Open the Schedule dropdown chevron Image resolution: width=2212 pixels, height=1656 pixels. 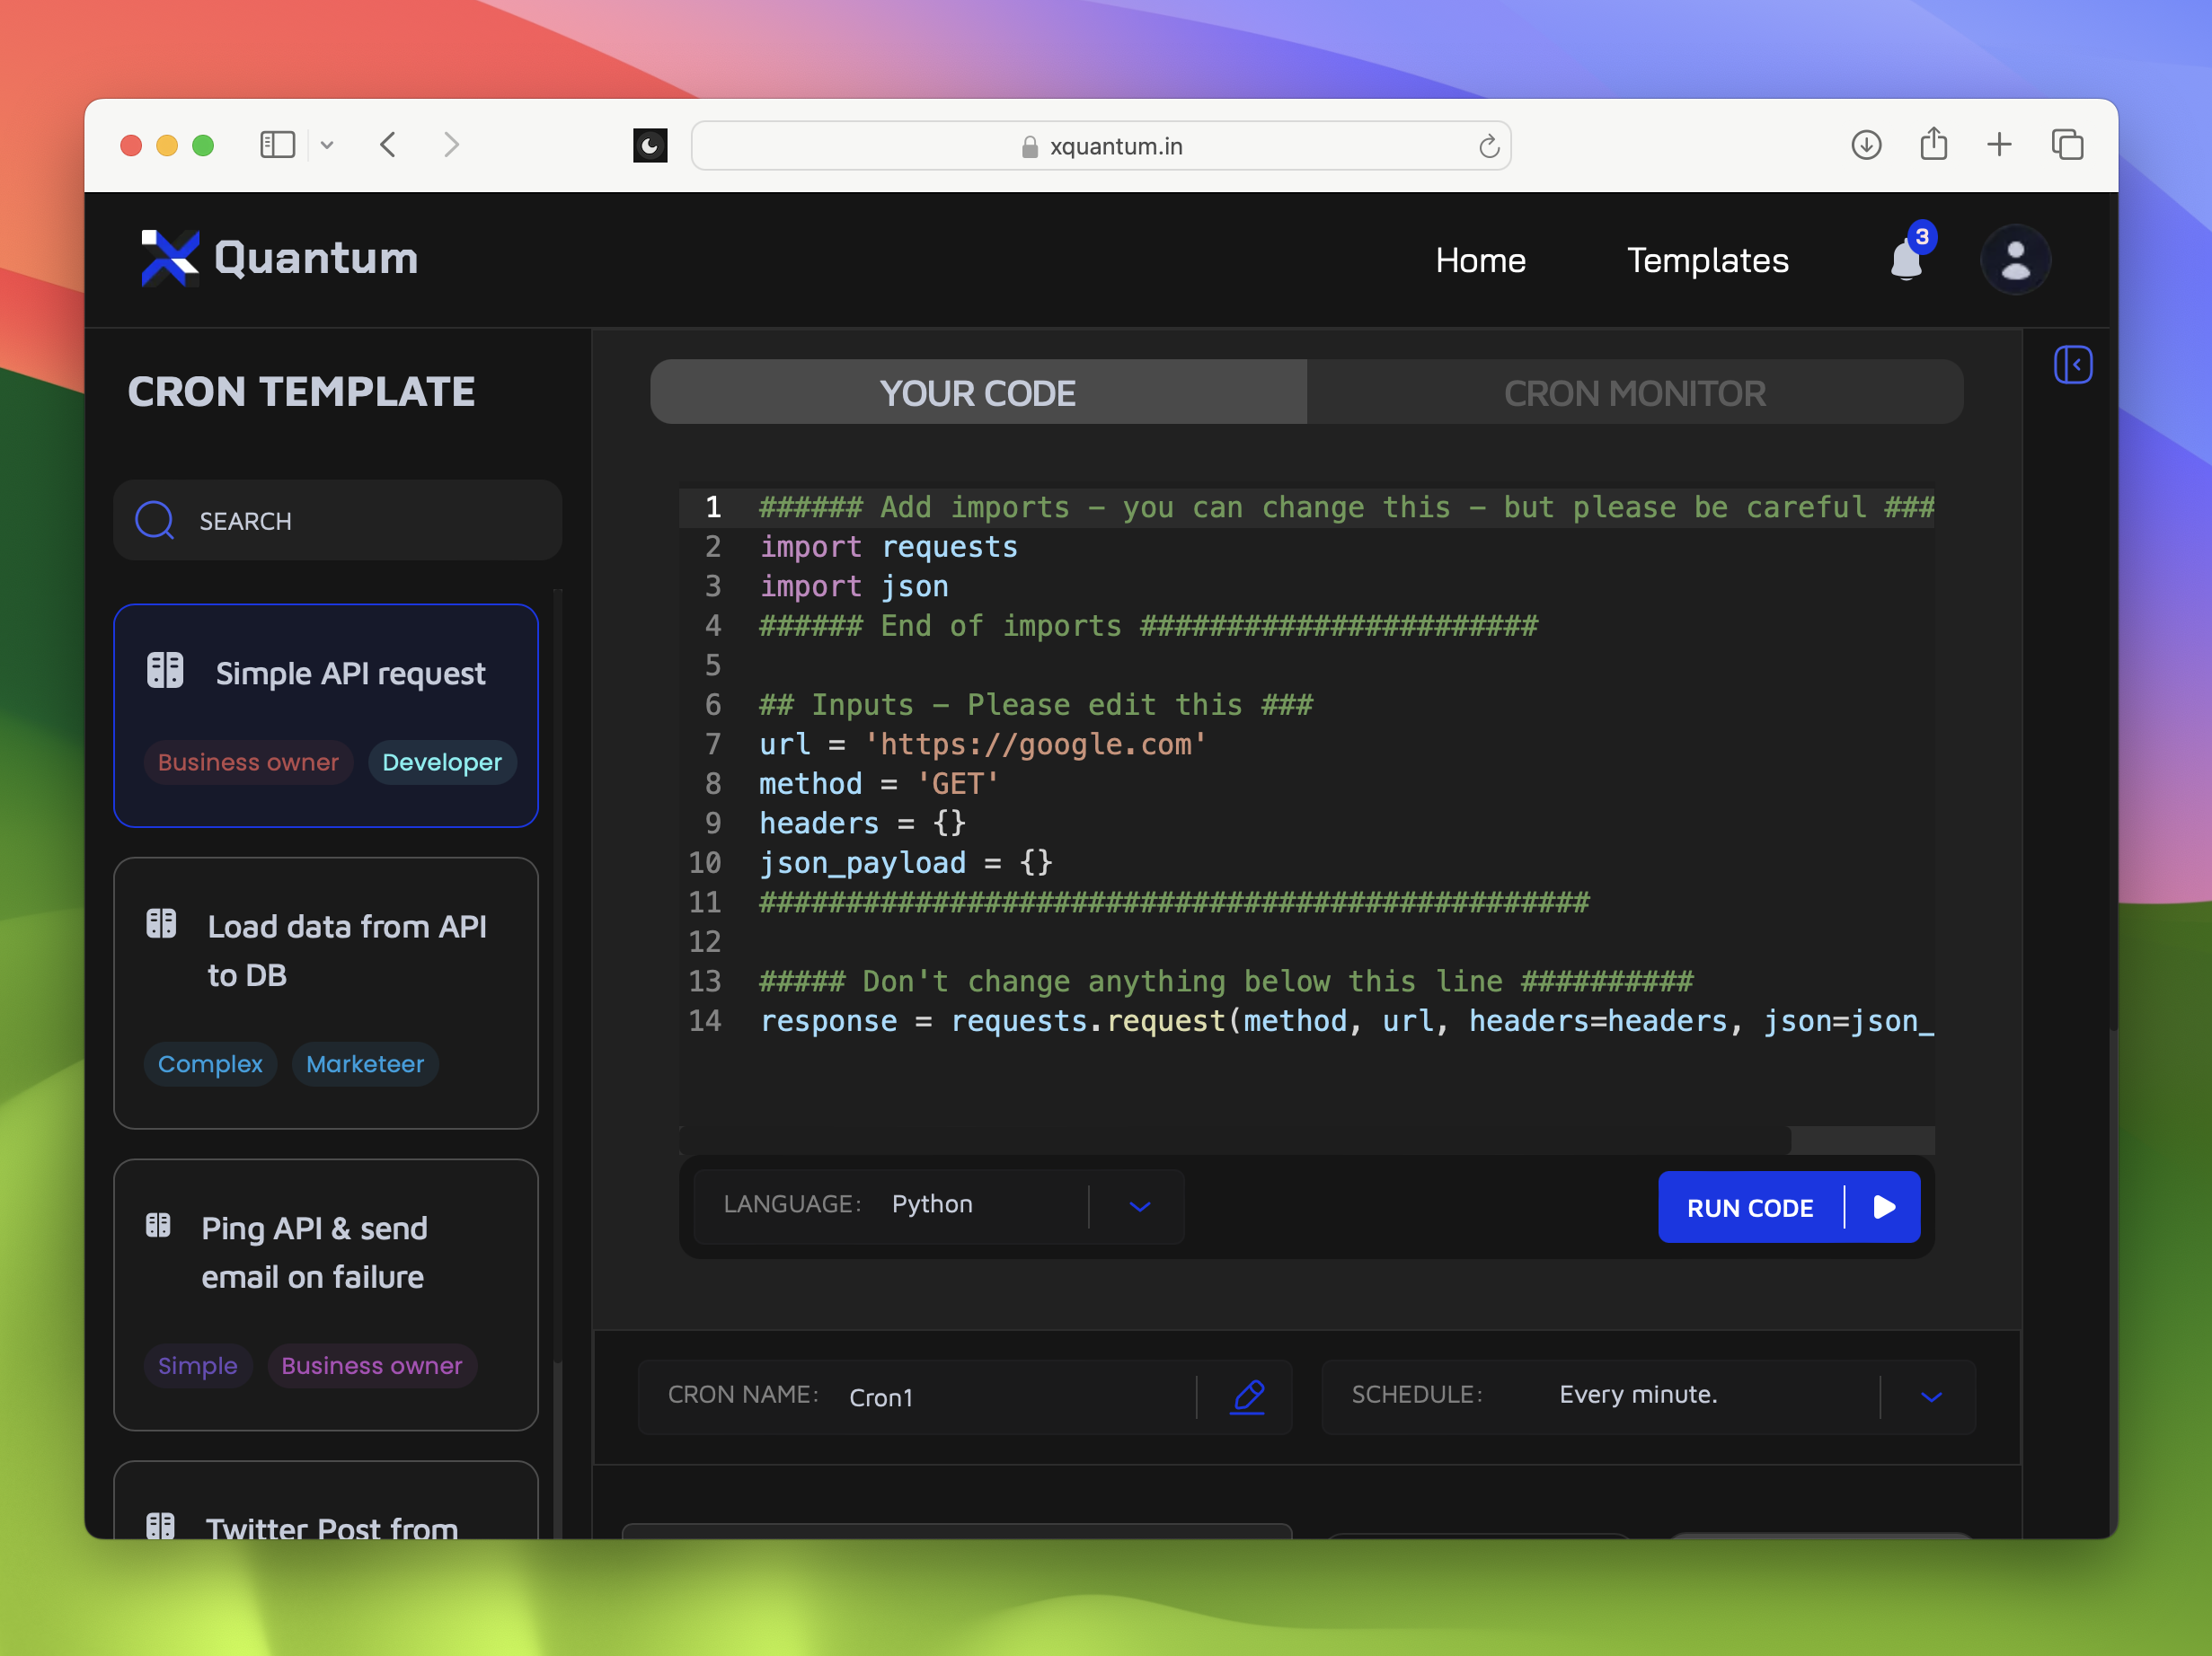point(1931,1396)
